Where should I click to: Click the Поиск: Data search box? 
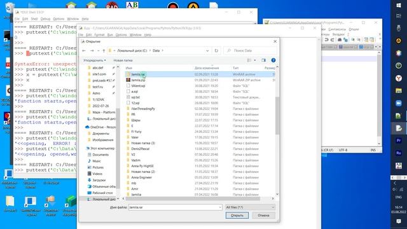[x=250, y=51]
